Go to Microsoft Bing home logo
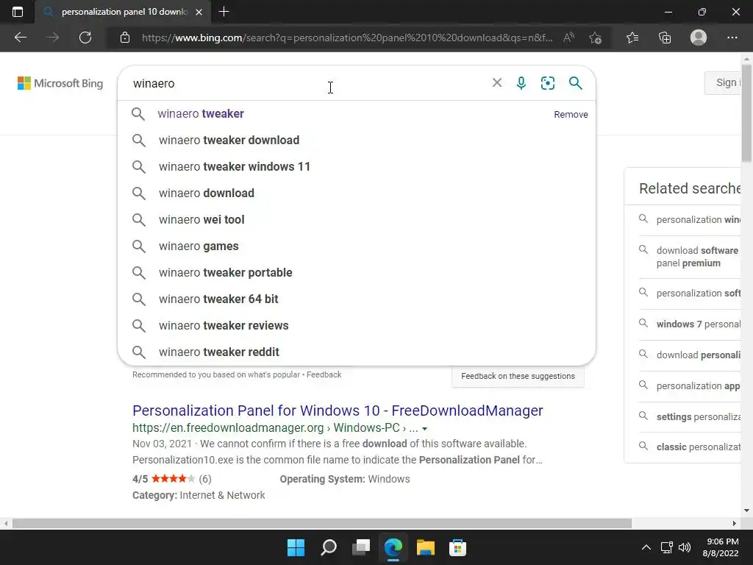 pos(60,83)
